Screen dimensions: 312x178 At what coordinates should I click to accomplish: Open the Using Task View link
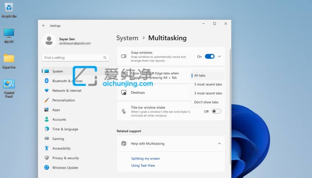click(x=143, y=165)
